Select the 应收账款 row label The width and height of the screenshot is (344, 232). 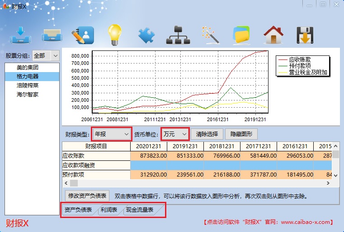(x=96, y=156)
